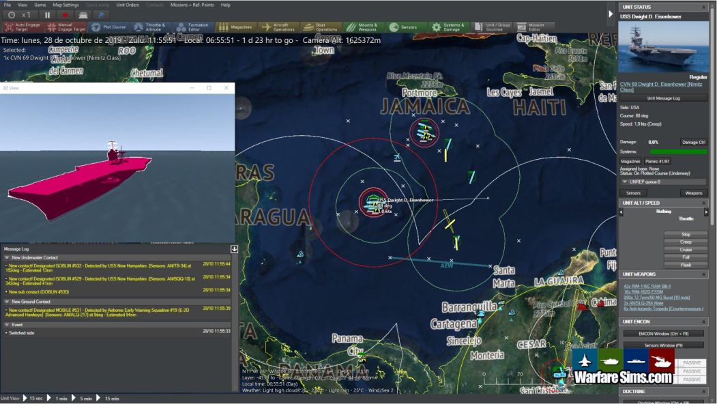
Task: Open the Map Settings menu
Action: click(x=66, y=5)
